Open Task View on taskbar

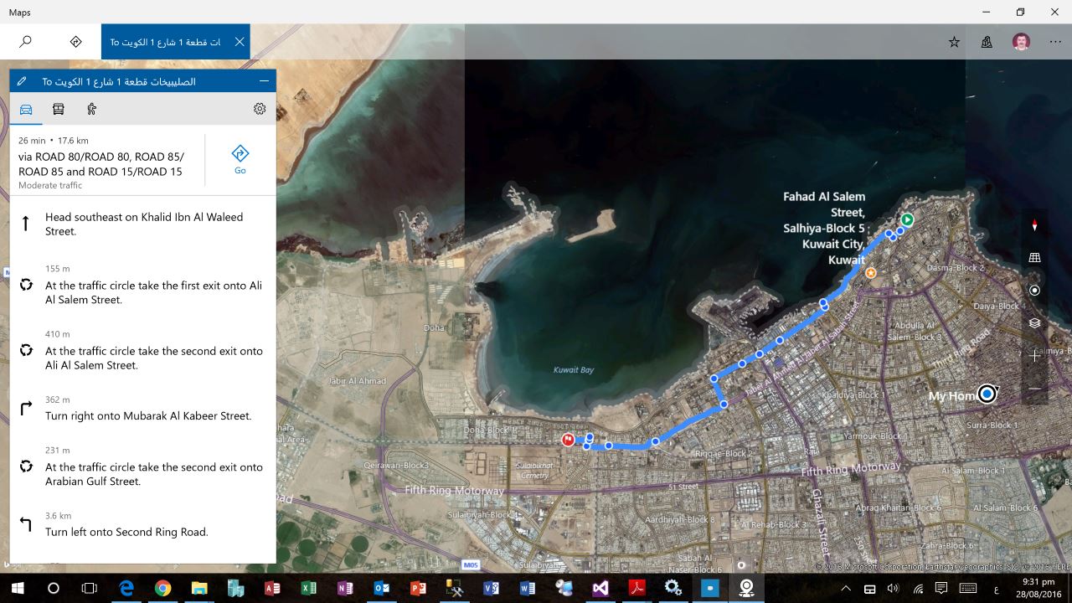[90, 588]
